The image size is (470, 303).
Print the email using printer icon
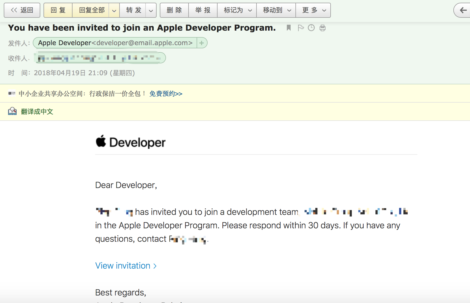[323, 28]
